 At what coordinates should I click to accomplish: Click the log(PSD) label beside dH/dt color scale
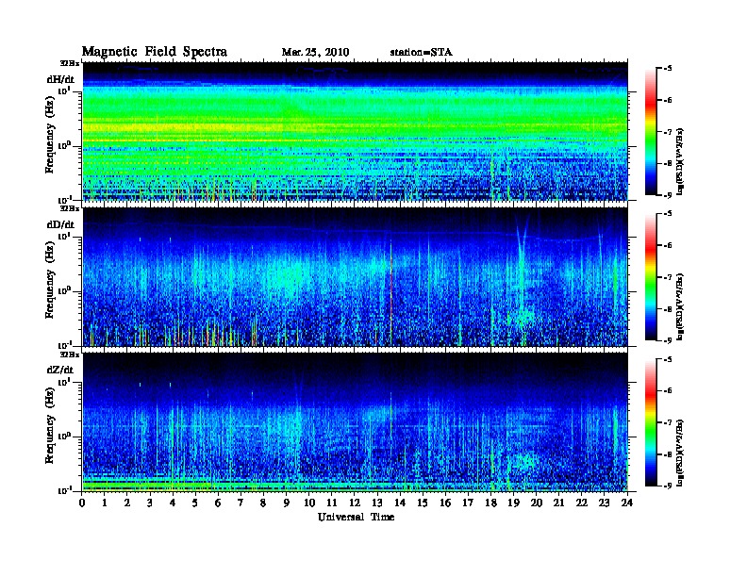tap(680, 160)
